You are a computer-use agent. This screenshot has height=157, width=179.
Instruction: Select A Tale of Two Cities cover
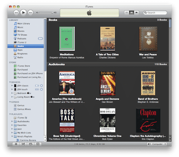click(x=107, y=39)
